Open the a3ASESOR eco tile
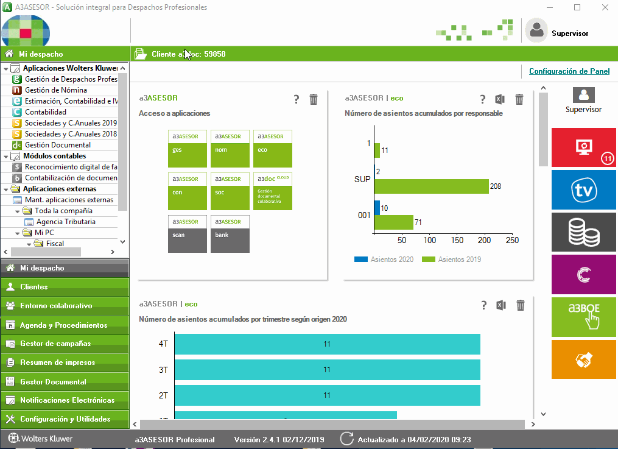The image size is (618, 449). (272, 149)
